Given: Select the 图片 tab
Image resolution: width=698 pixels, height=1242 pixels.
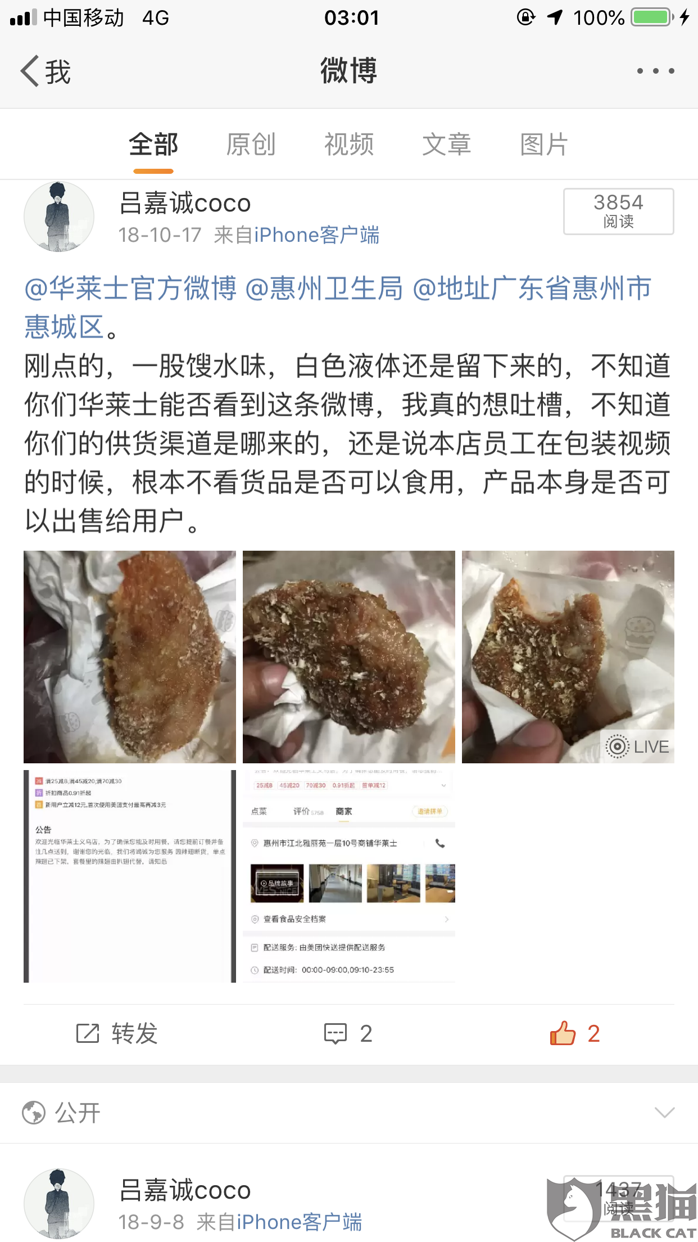Looking at the screenshot, I should click(x=544, y=145).
